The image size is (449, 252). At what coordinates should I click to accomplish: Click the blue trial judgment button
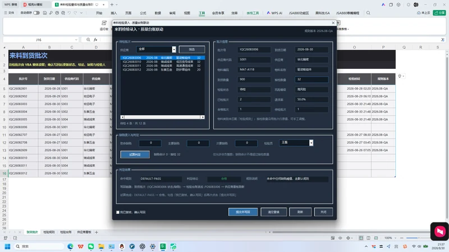[x=135, y=155]
